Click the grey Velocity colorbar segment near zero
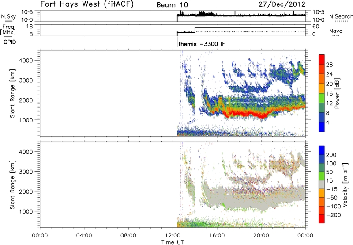Image resolution: width=353 pixels, height=245 pixels. [322, 184]
